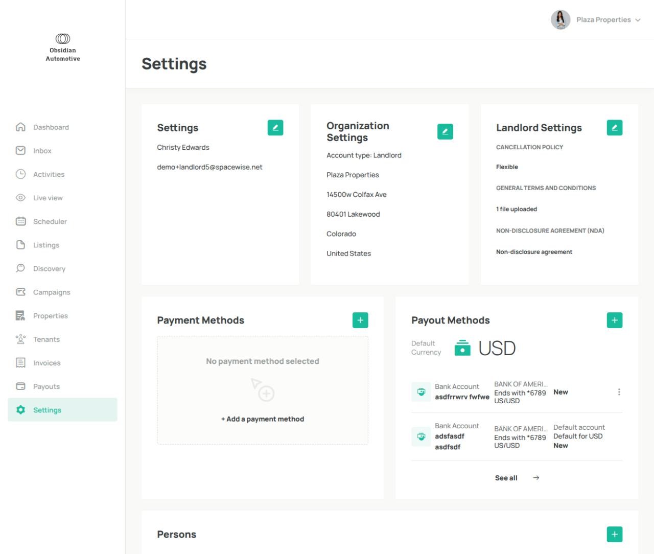Select the adsfasdf default bank account row
Screen dimensions: 654x554
pyautogui.click(x=517, y=436)
